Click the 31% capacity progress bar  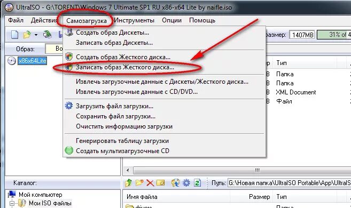click(x=334, y=35)
